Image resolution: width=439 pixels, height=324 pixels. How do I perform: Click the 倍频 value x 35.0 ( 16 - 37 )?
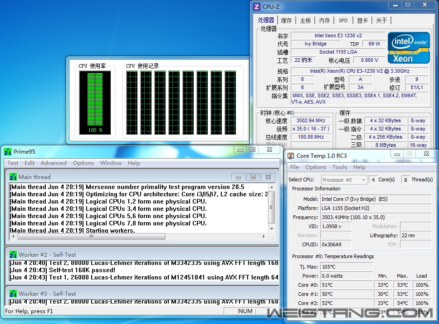[311, 129]
